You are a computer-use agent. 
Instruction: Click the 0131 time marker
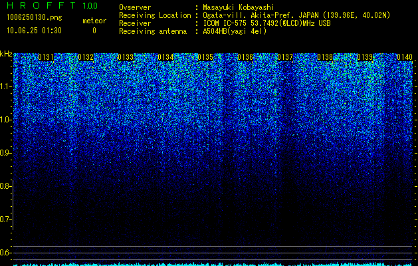46,57
